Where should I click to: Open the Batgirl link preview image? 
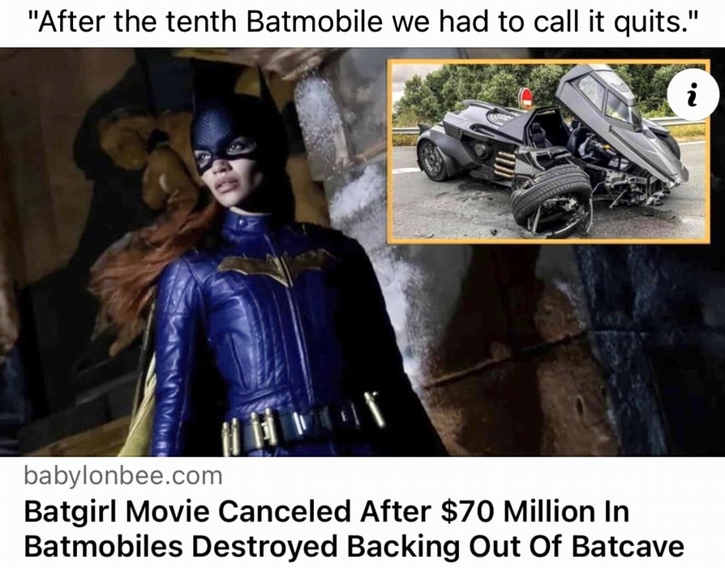[362, 252]
